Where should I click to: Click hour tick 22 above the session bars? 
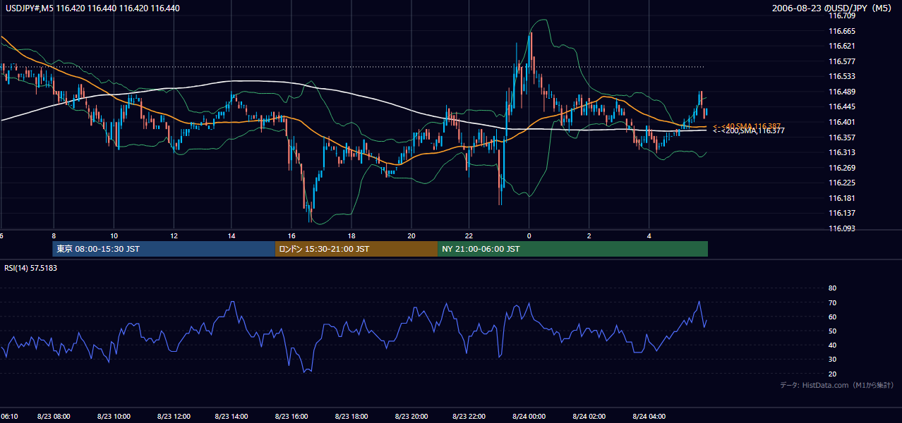pyautogui.click(x=469, y=235)
